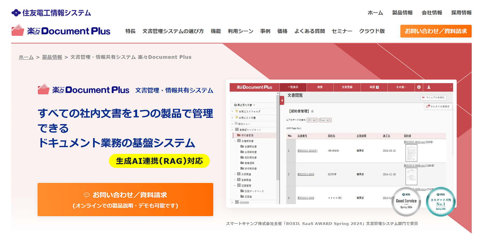The image size is (483, 238).
Task: Switch to the 承認 tab with badge 3
Action: [374, 87]
